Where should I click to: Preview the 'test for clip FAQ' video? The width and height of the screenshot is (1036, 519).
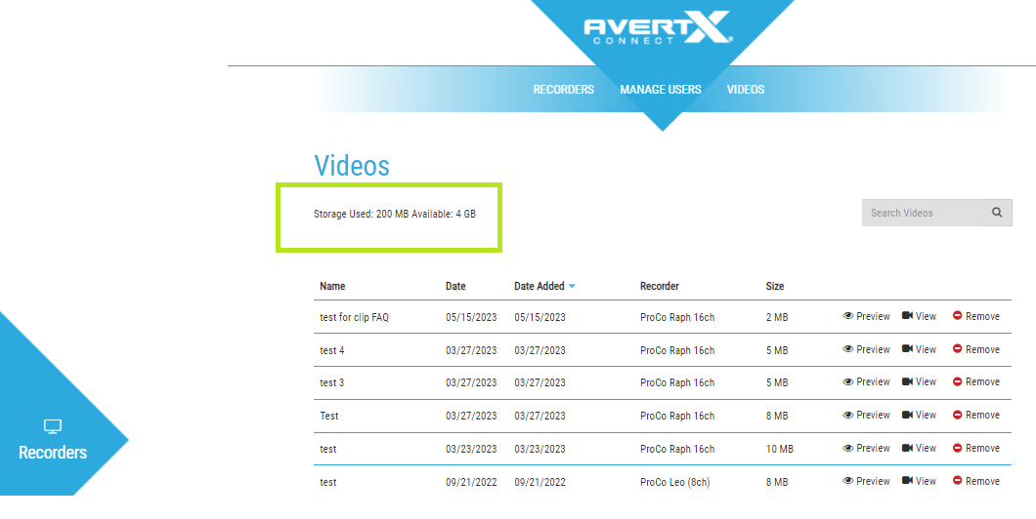[x=866, y=316]
